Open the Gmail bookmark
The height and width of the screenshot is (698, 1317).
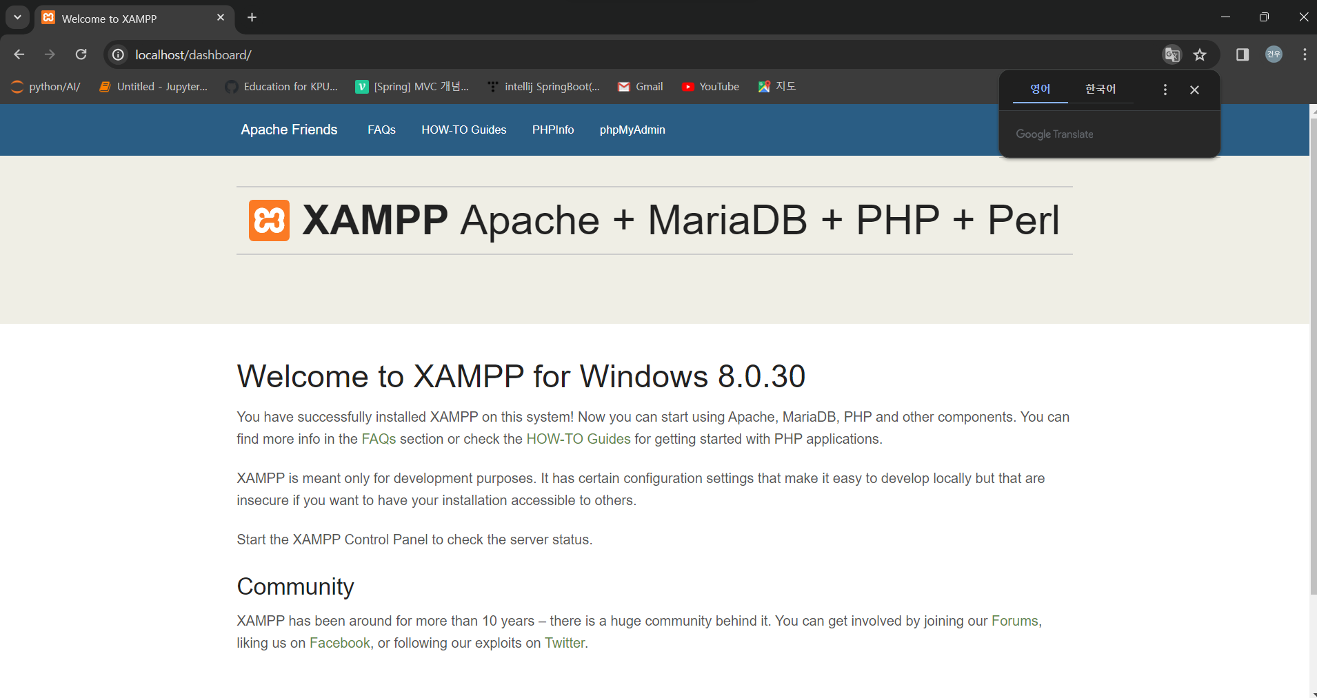point(641,87)
